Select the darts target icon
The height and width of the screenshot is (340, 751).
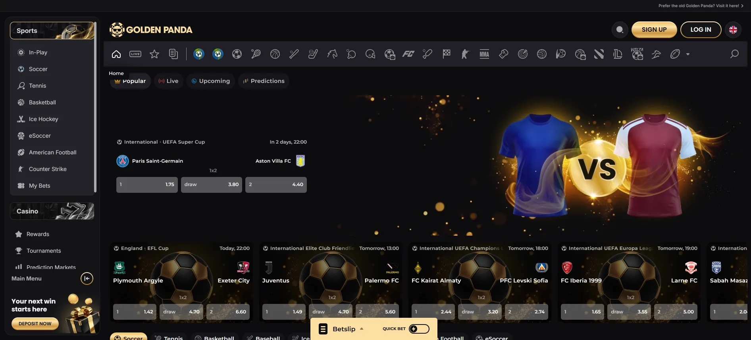pyautogui.click(x=523, y=54)
